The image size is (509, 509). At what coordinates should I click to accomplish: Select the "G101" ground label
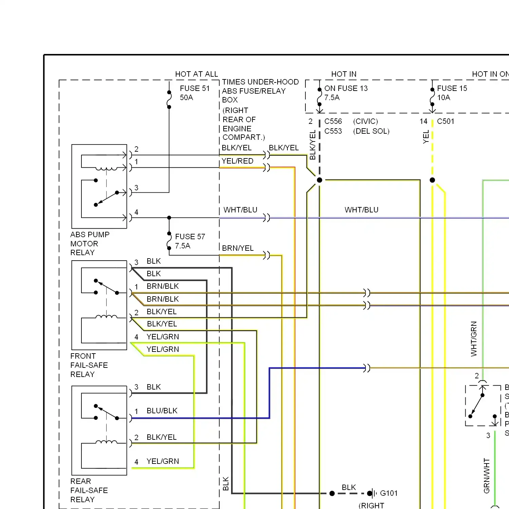389,493
